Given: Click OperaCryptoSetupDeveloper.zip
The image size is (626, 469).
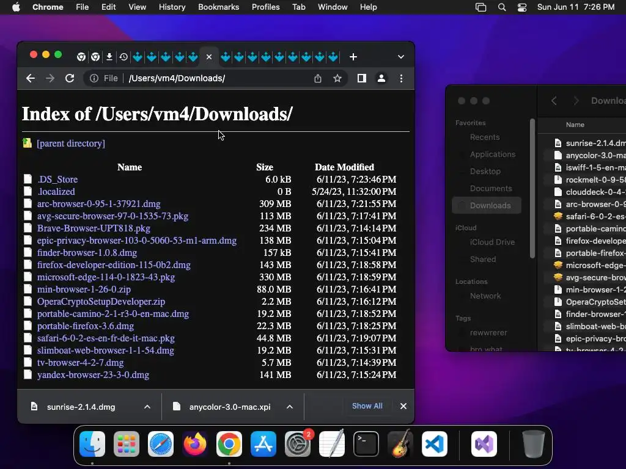Looking at the screenshot, I should [x=101, y=302].
